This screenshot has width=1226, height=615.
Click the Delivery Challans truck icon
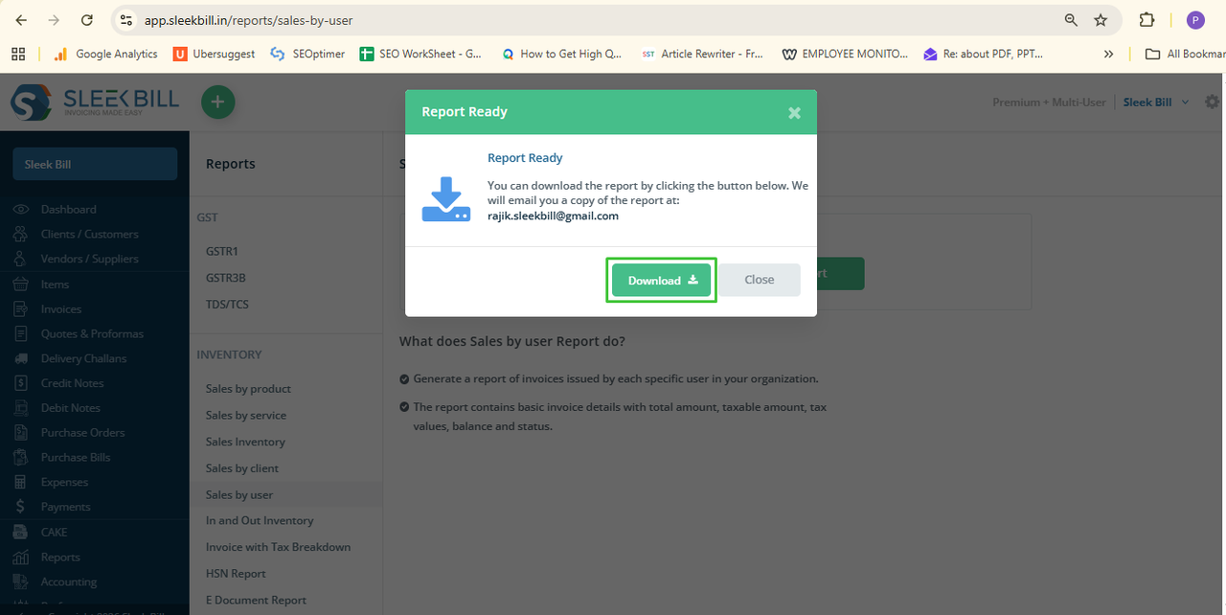21,358
